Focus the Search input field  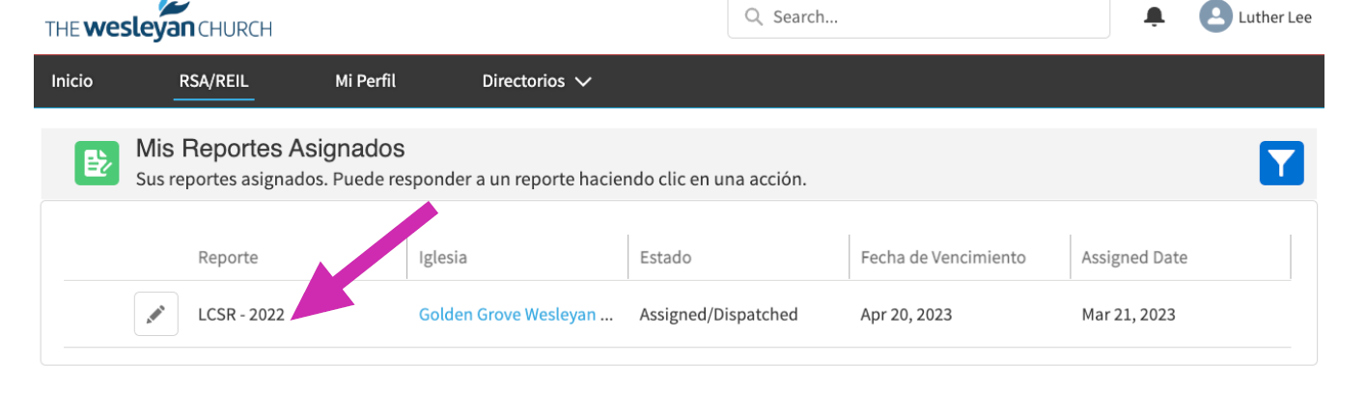tap(918, 17)
